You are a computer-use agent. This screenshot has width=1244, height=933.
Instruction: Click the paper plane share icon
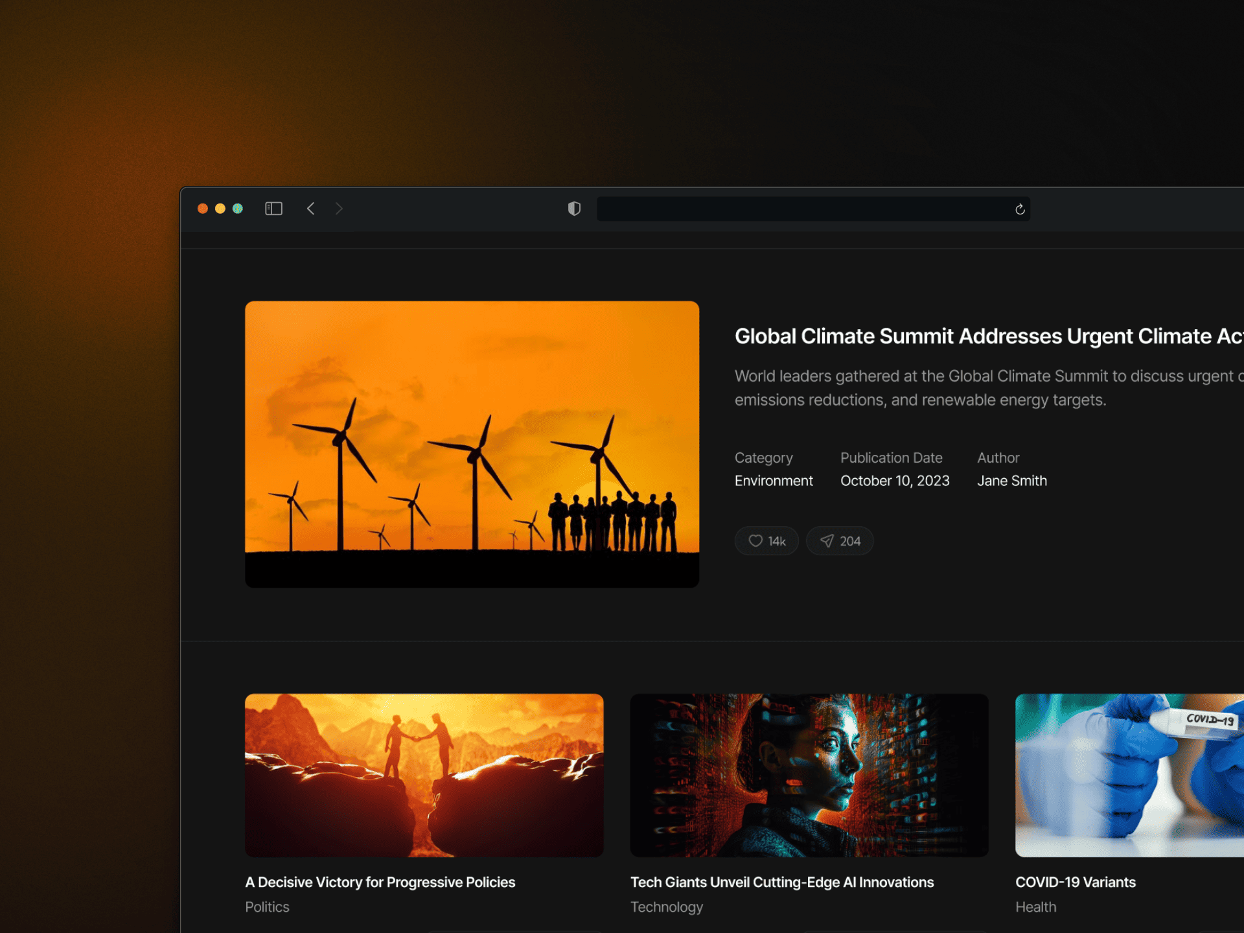(x=827, y=541)
